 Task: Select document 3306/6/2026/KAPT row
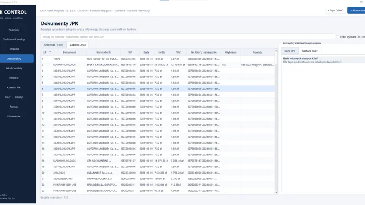coord(158,131)
